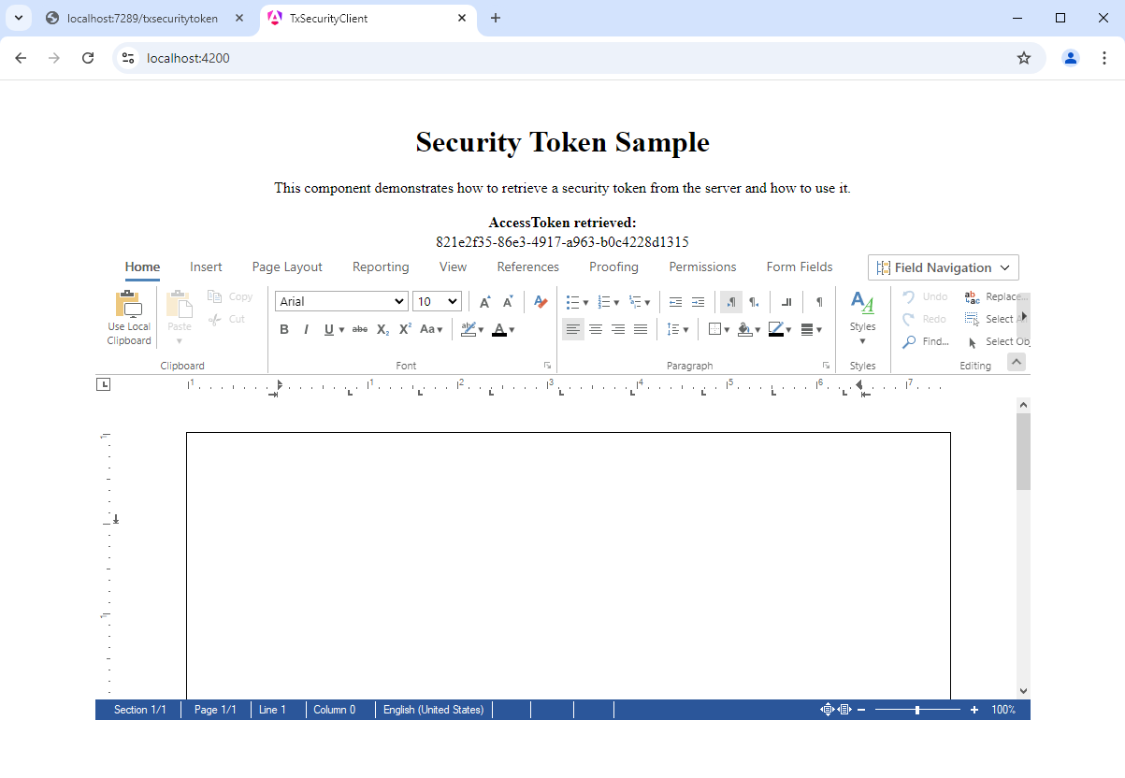Zoom out with the minus icon
The image size is (1125, 778).
pyautogui.click(x=861, y=710)
